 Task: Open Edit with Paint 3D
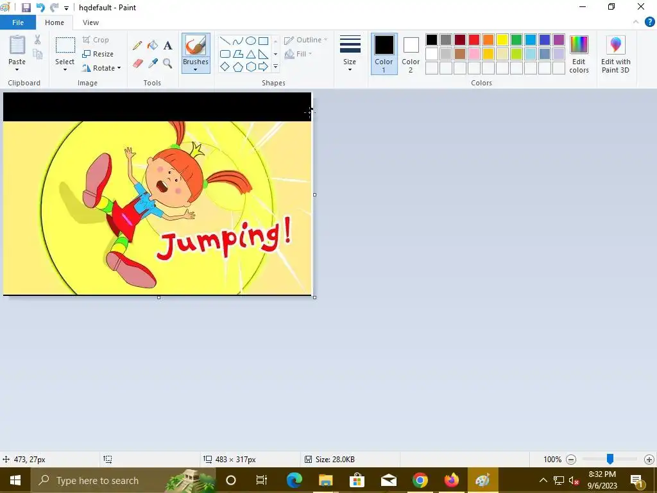point(615,54)
